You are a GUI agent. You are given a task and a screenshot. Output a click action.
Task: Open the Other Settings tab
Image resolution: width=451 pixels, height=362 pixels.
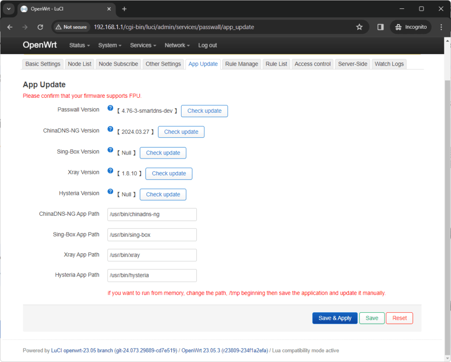click(x=163, y=64)
